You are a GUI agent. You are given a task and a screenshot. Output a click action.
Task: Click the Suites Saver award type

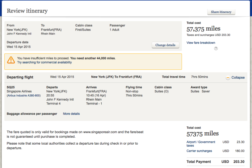[x=200, y=91]
